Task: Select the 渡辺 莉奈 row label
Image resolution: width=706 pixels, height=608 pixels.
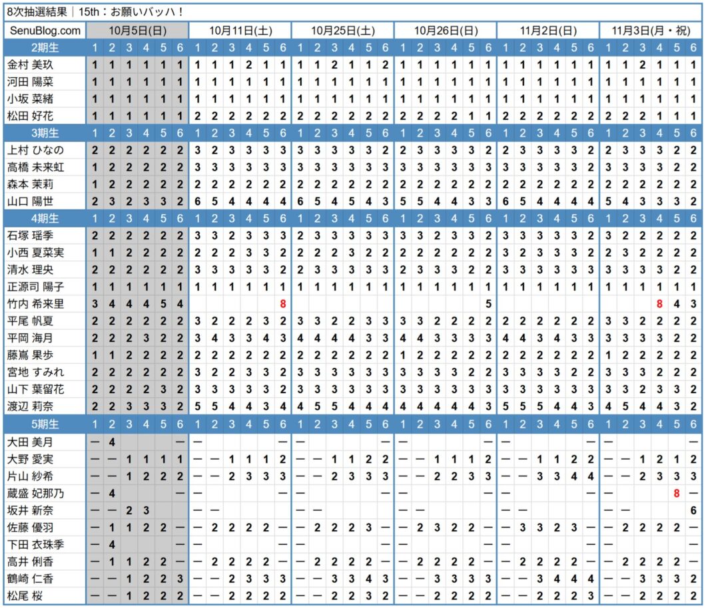Action: [30, 406]
